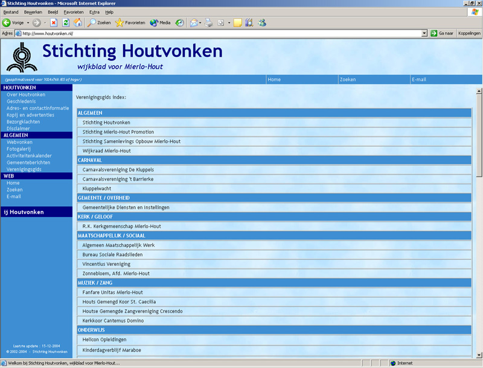
Task: Open History with green clock icon
Action: point(179,23)
